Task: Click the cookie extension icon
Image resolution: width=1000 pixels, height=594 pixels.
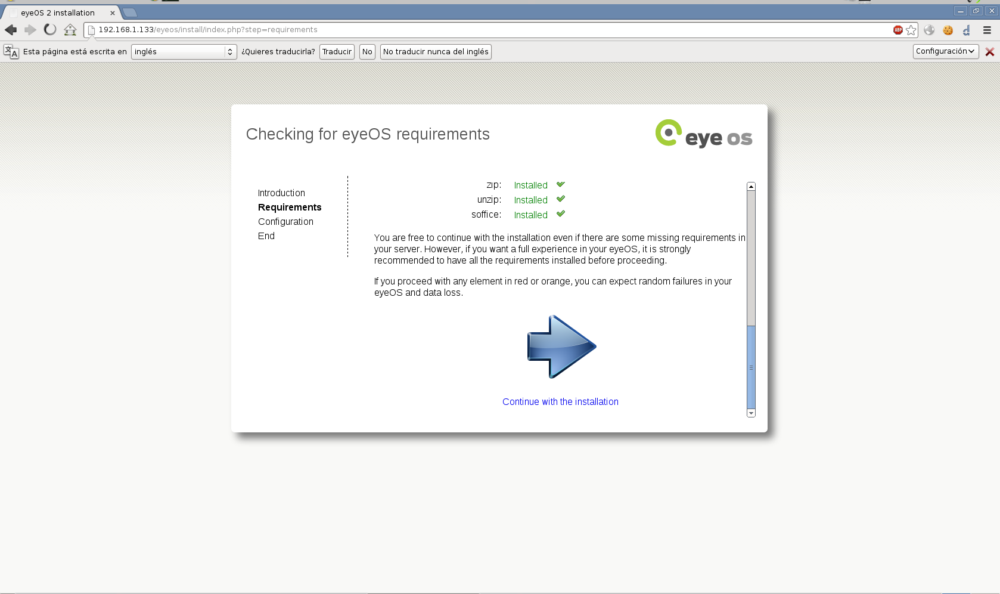Action: point(948,30)
